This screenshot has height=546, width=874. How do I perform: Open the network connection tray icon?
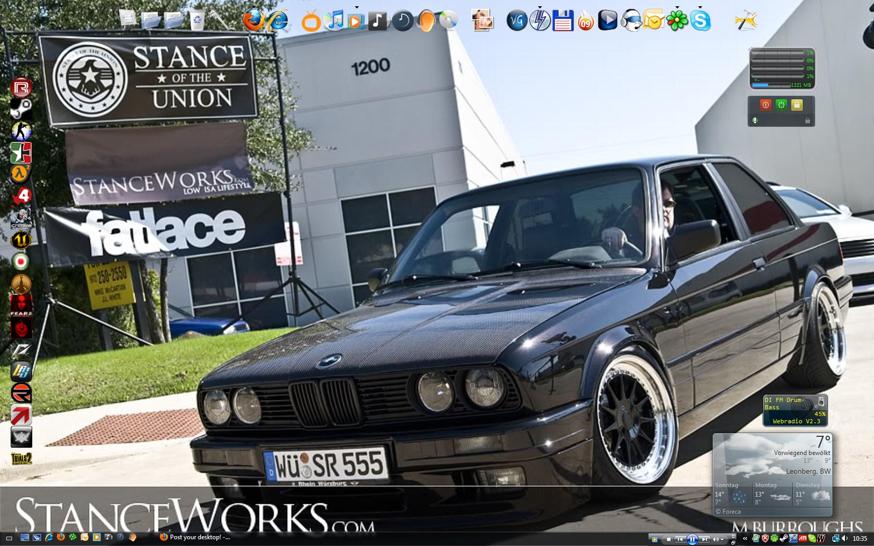836,538
